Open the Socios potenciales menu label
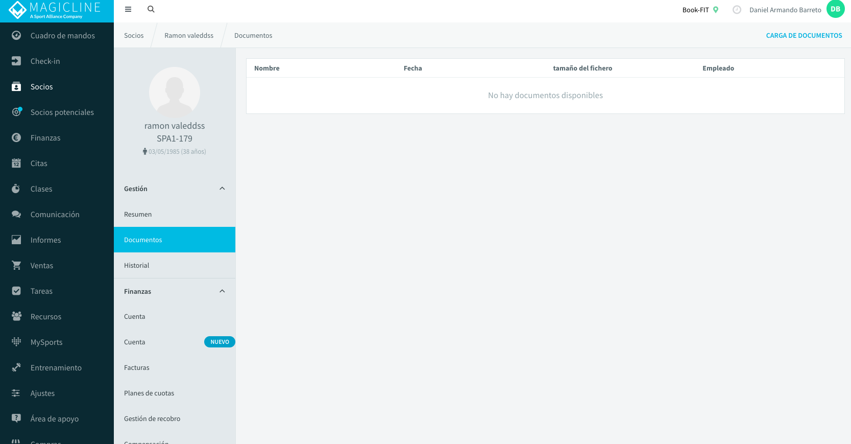 pos(62,112)
